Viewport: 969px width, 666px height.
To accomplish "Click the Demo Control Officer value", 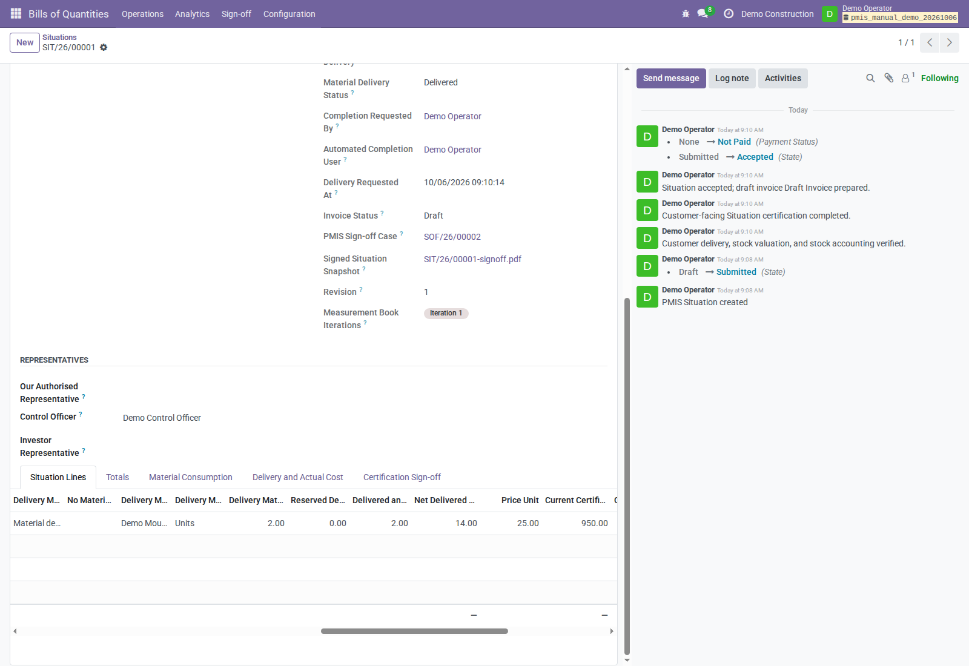I will coord(162,418).
